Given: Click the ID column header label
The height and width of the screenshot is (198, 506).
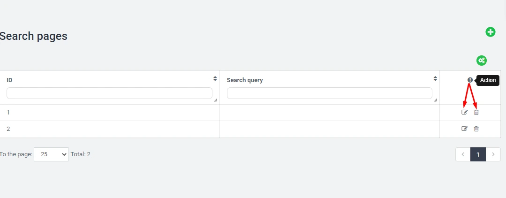Looking at the screenshot, I should pos(9,80).
